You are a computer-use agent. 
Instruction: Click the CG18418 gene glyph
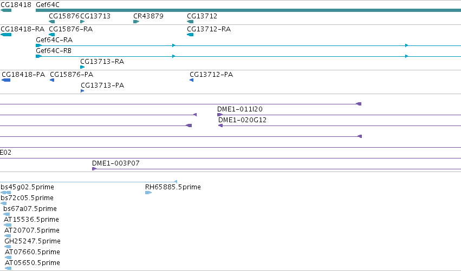[6, 11]
